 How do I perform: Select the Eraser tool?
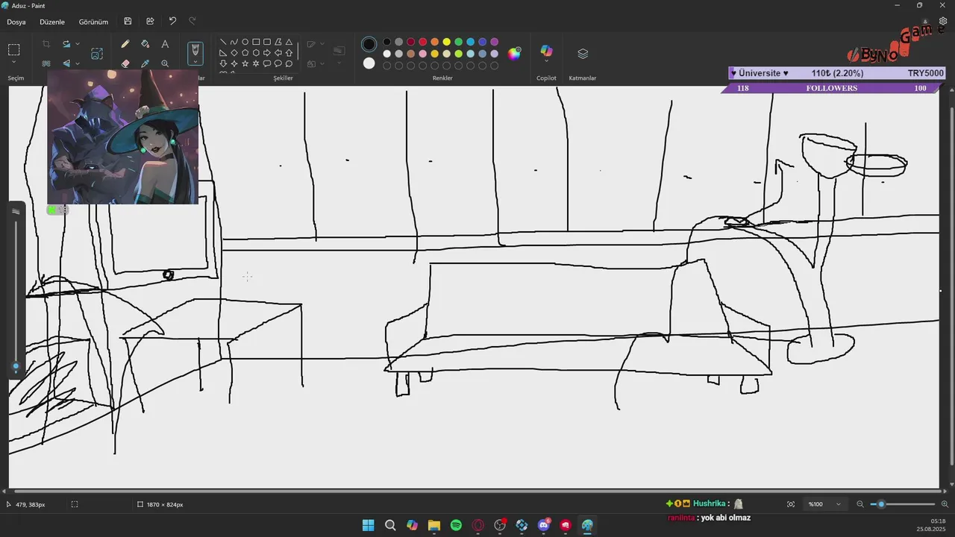point(125,63)
